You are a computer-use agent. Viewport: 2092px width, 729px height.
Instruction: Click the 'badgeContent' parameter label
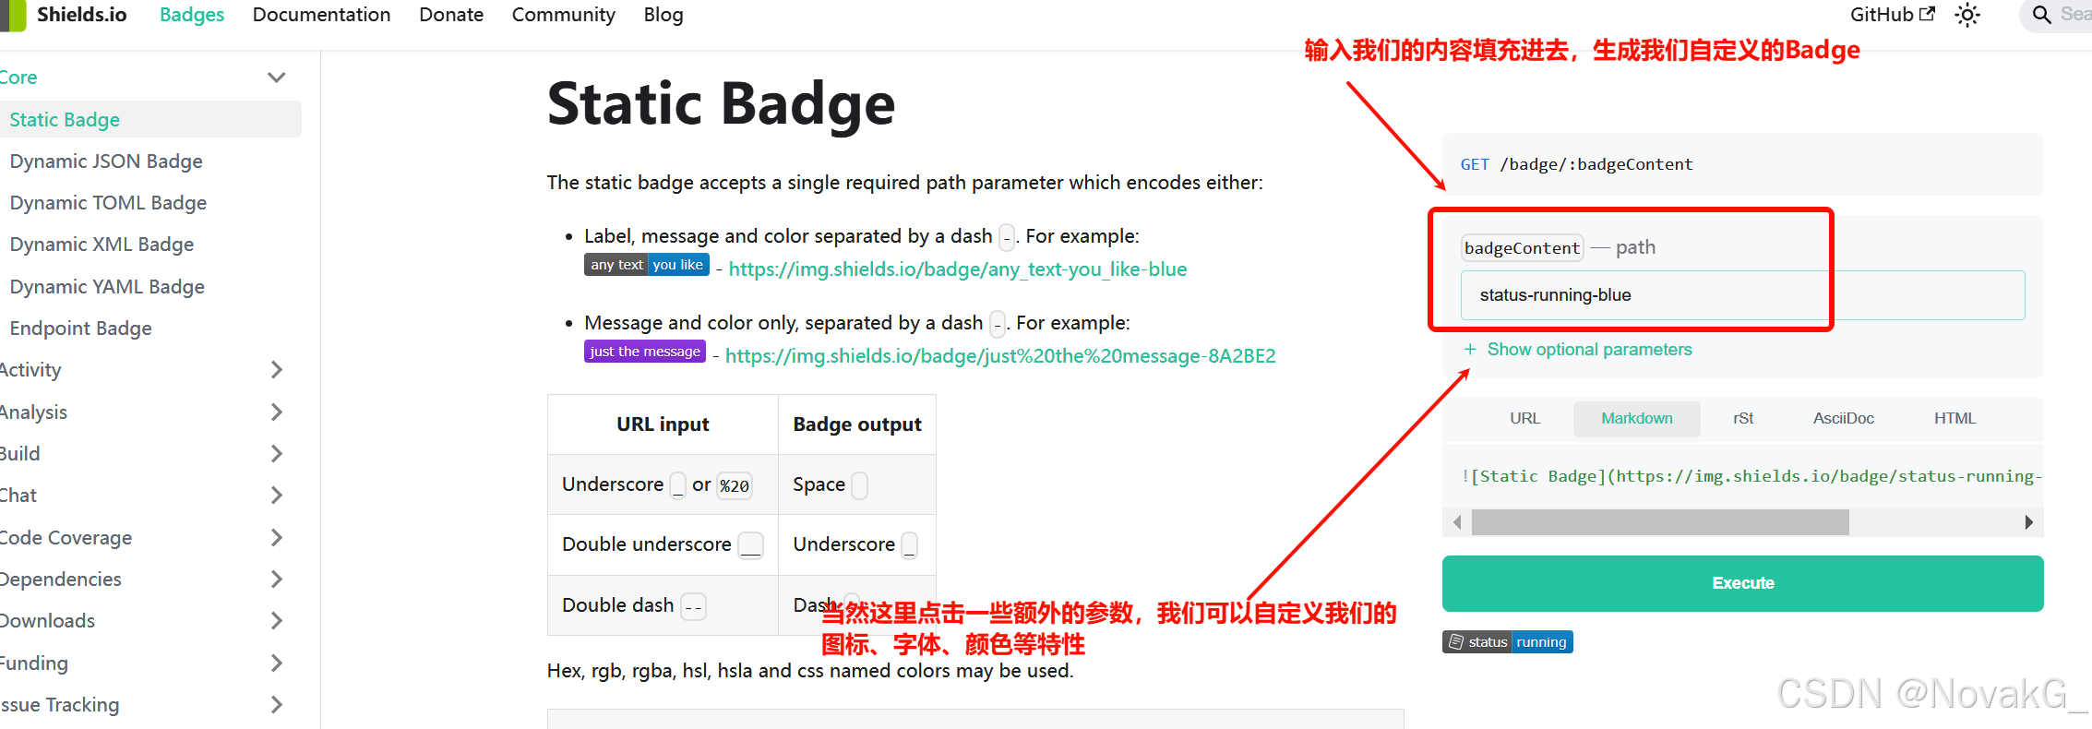click(1523, 247)
